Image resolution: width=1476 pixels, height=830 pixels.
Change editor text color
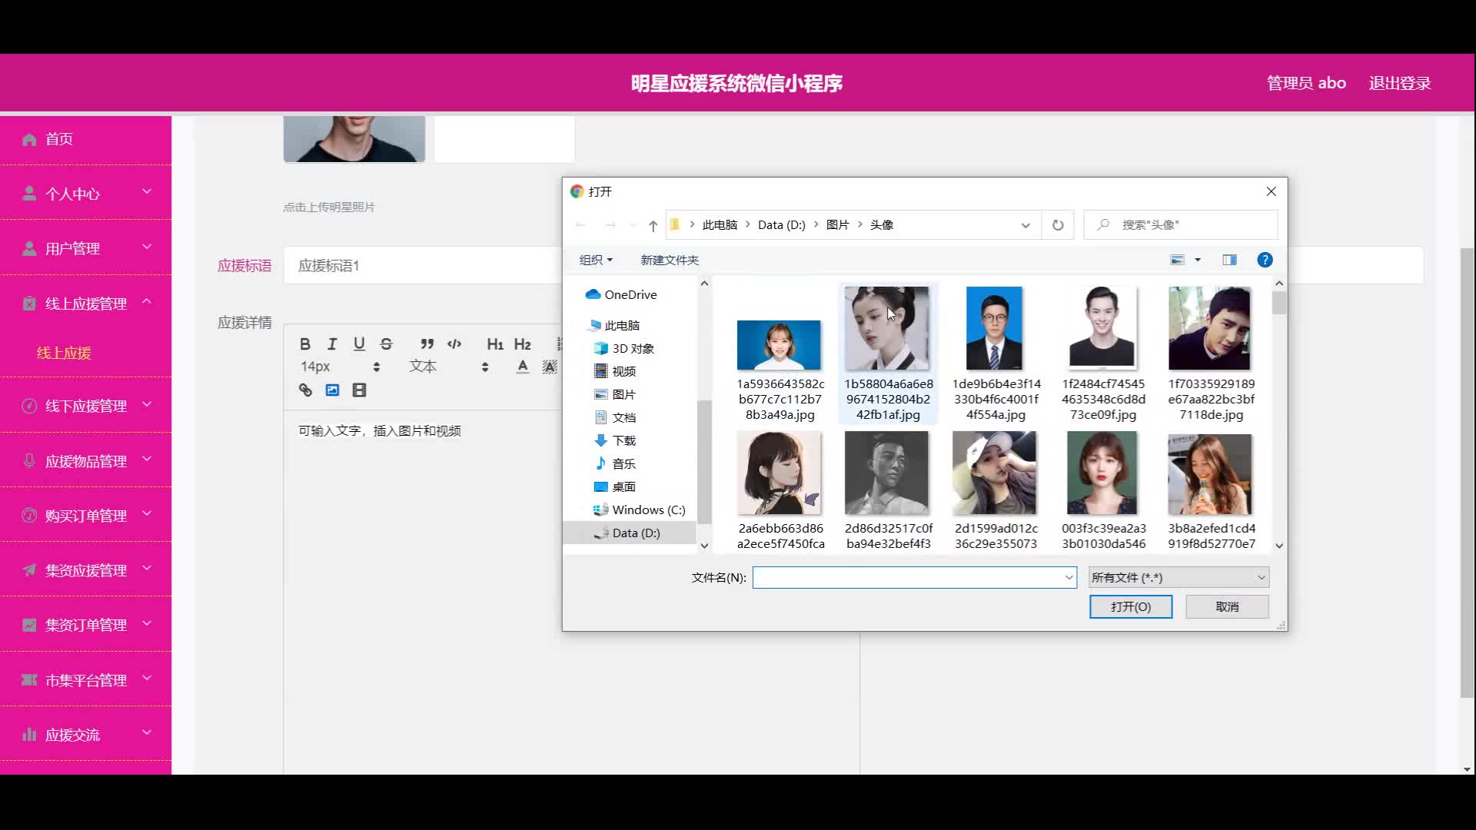tap(523, 367)
